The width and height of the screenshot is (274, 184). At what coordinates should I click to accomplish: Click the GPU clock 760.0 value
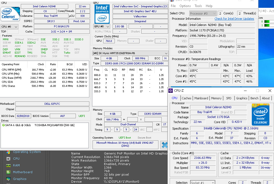(109, 41)
